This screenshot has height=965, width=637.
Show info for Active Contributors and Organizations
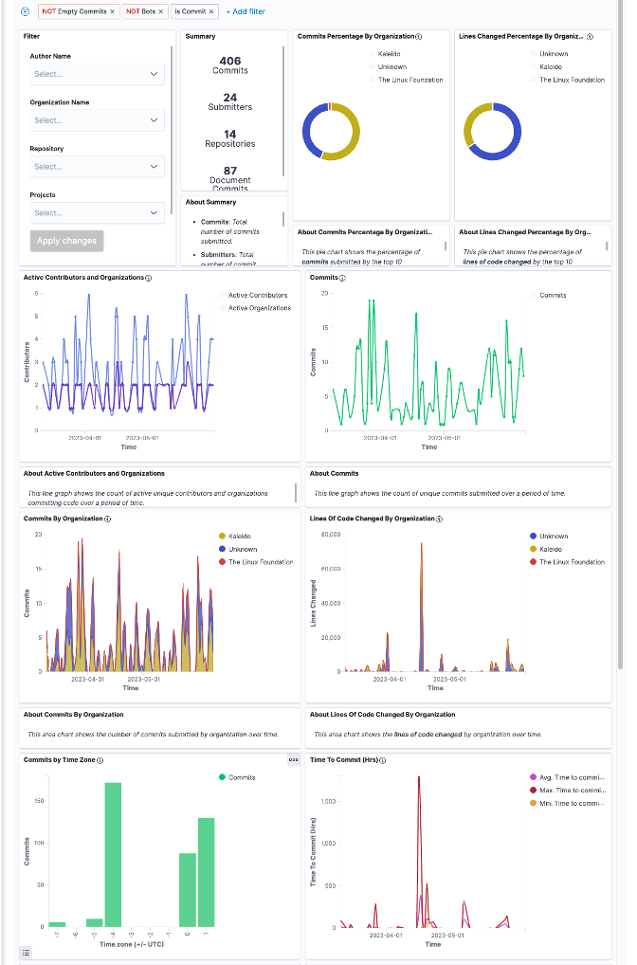point(148,278)
